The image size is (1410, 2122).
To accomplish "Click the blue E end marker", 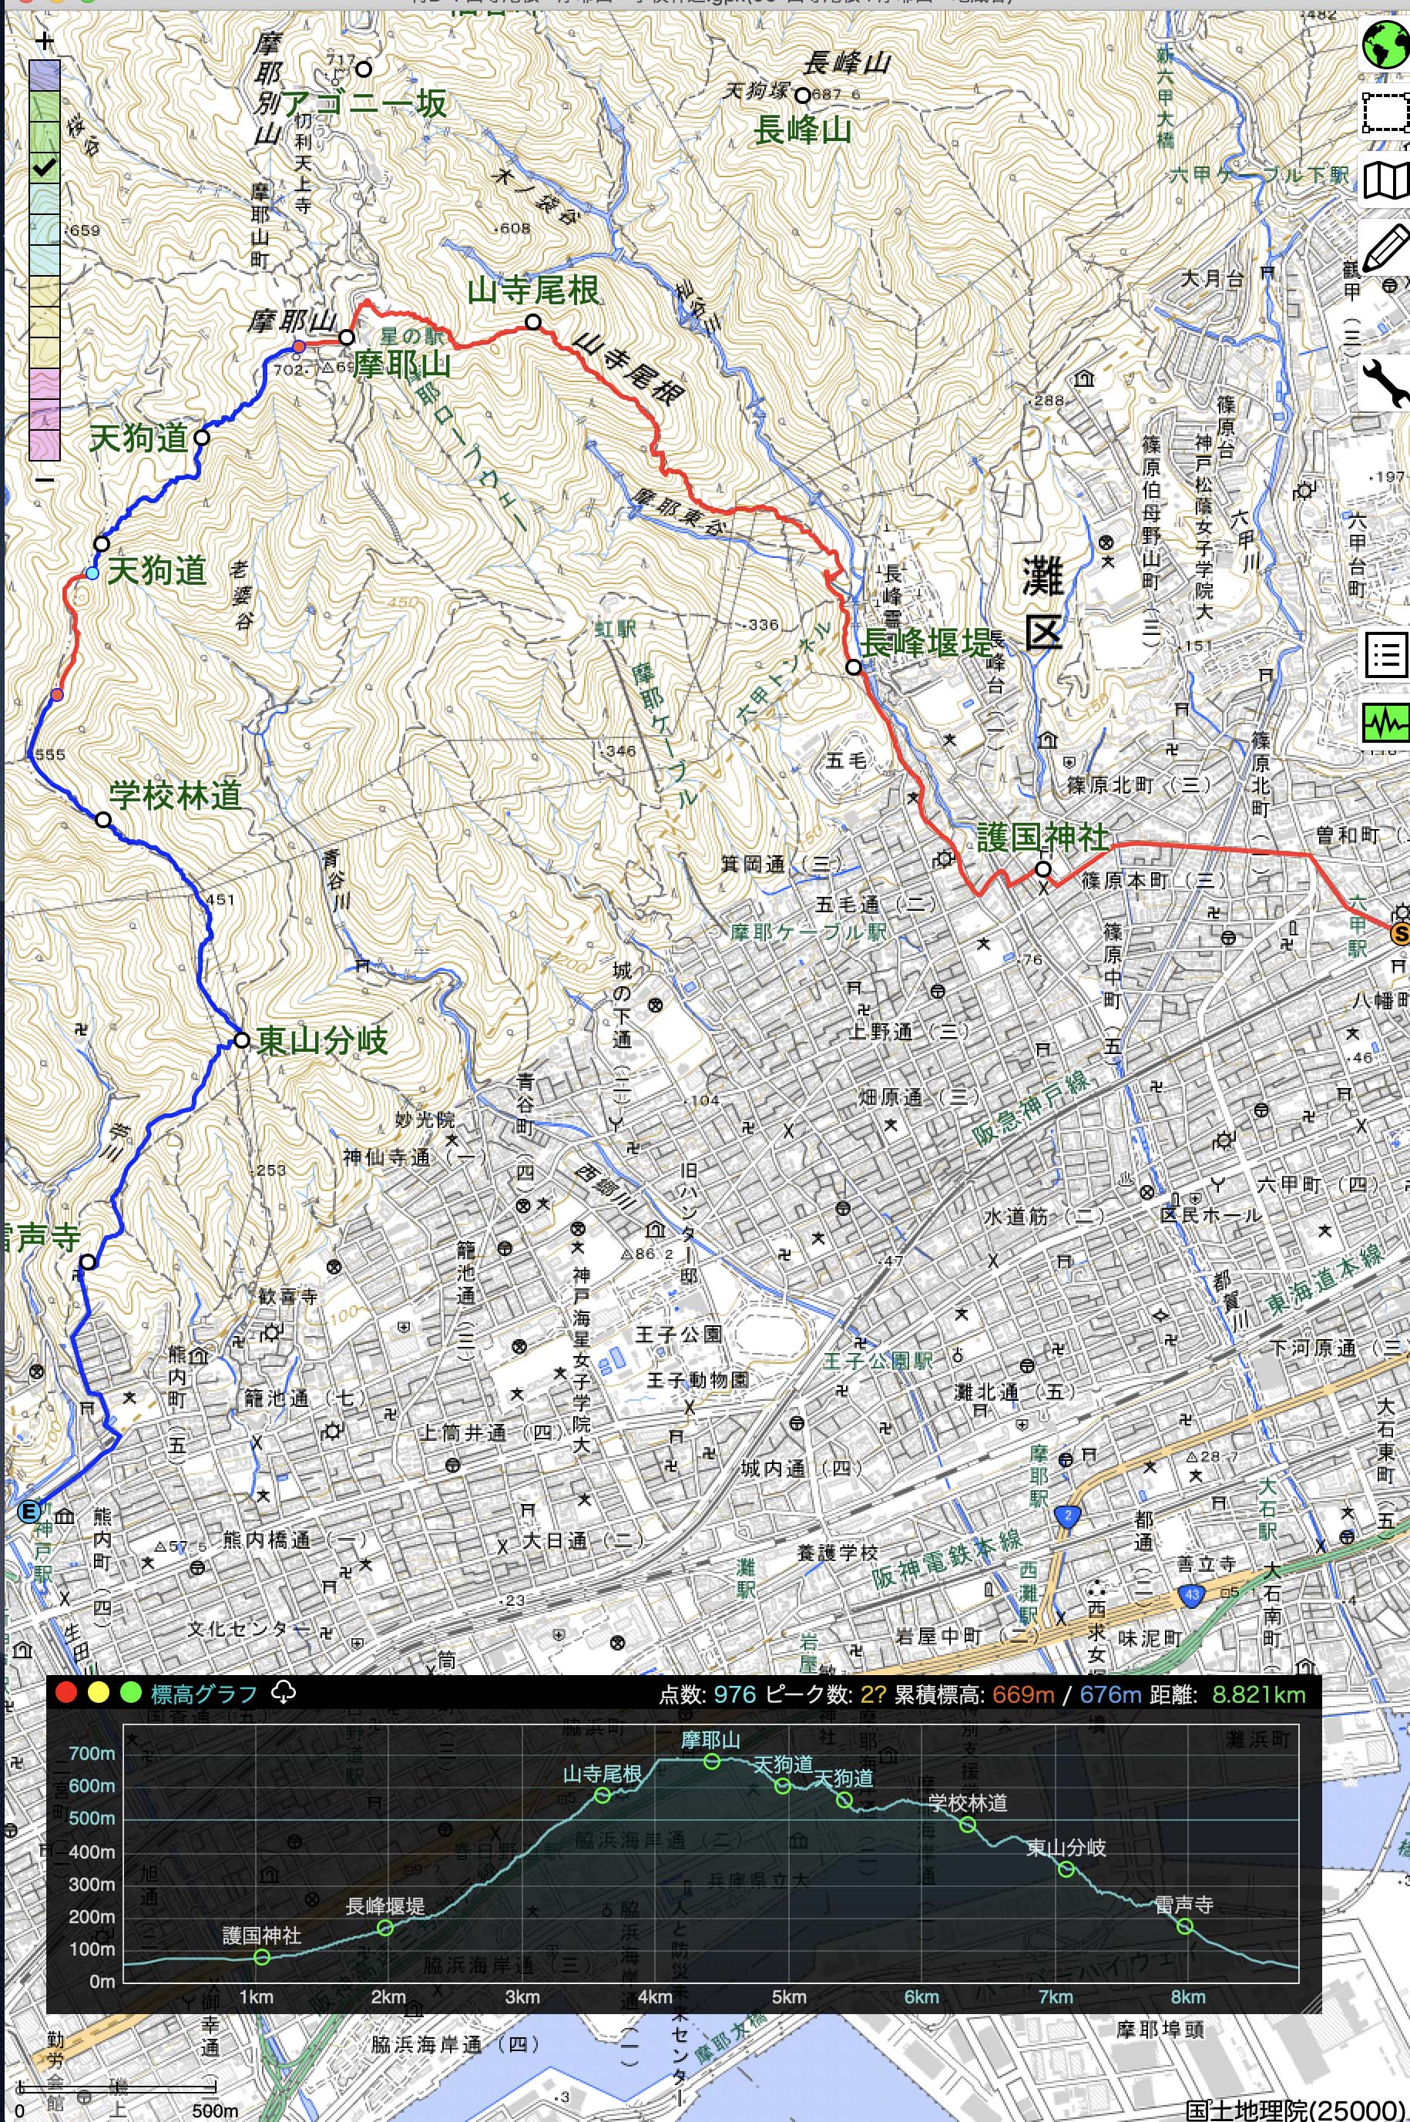I will [x=30, y=1512].
